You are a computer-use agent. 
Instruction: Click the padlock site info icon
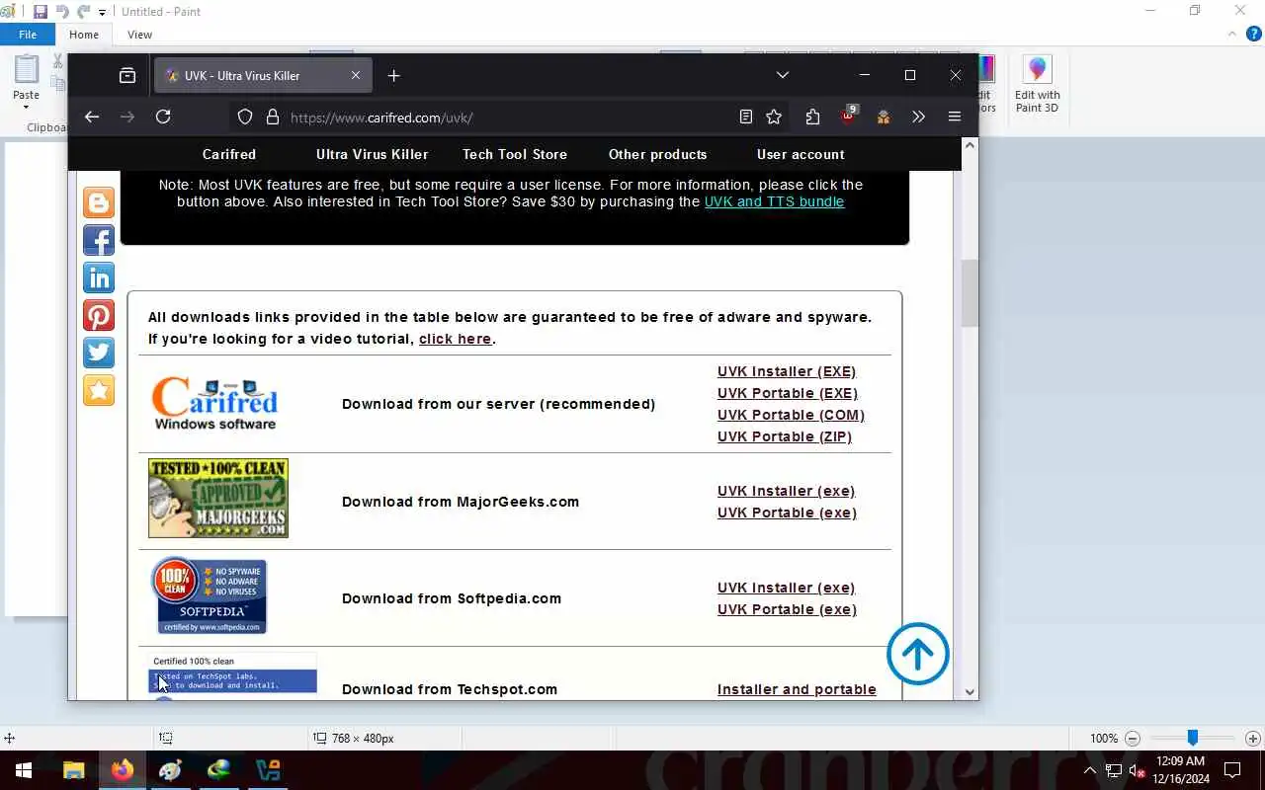coord(273,117)
